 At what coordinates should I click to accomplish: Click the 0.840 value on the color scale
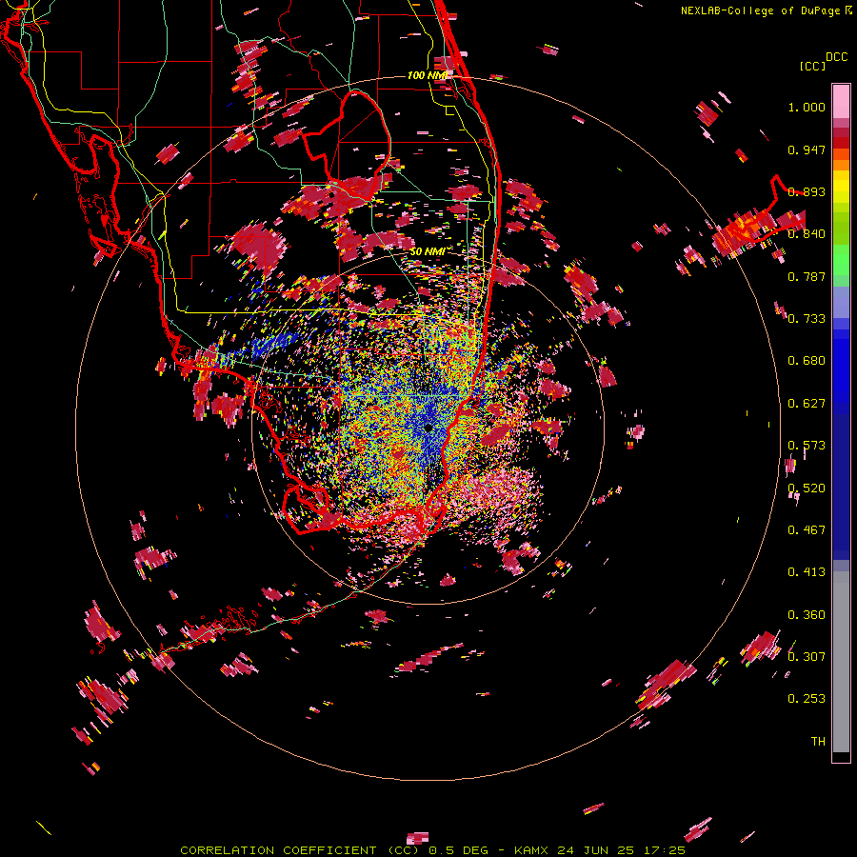tap(807, 234)
